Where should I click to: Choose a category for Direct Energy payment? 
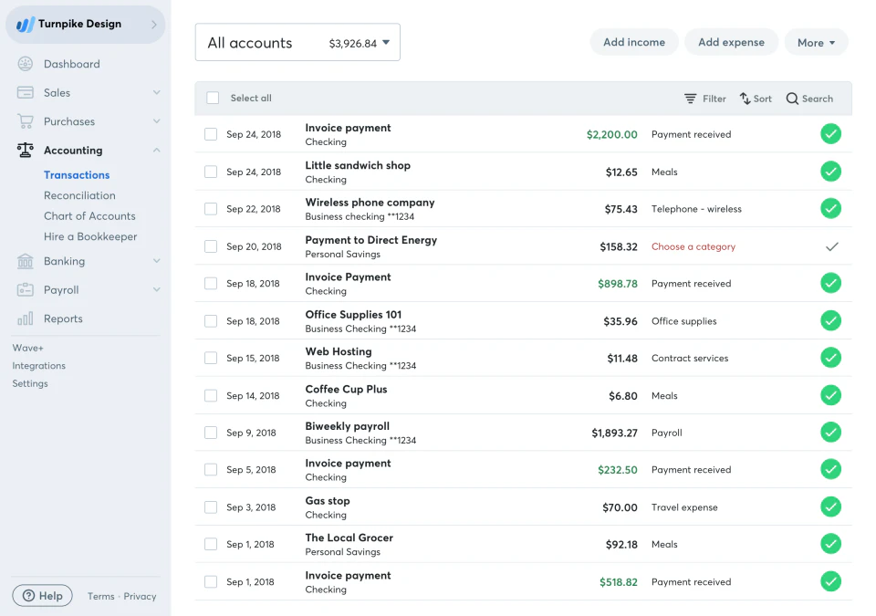(693, 246)
